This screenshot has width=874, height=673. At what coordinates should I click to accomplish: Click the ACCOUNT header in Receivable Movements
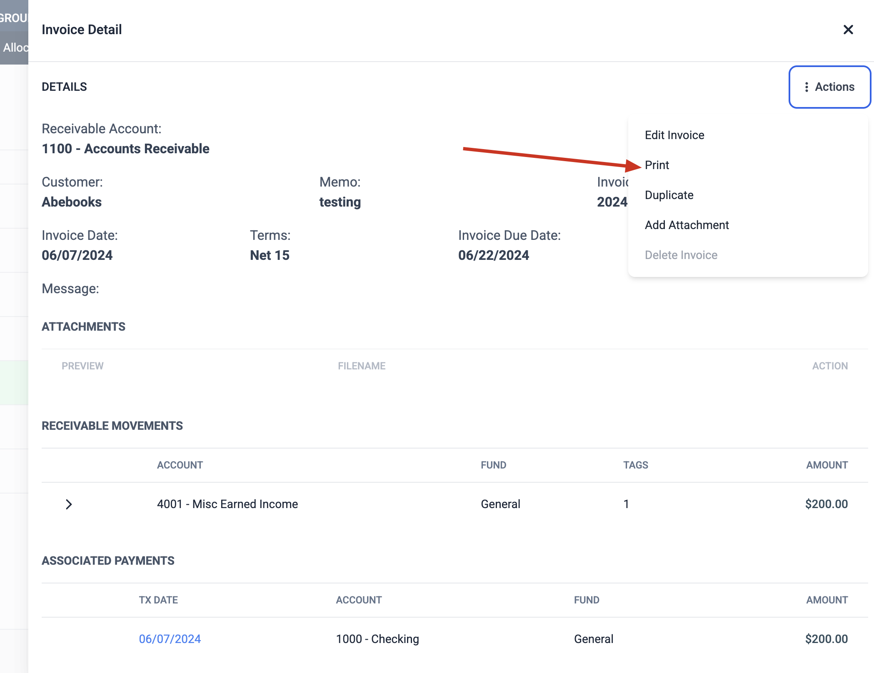click(180, 465)
